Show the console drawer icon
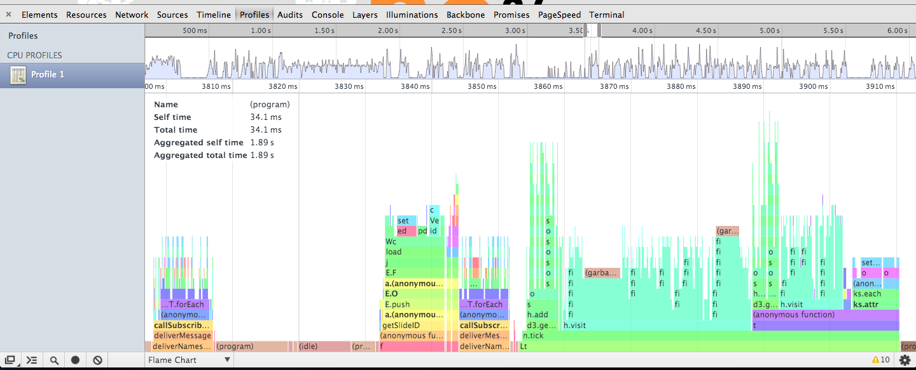916x370 pixels. pyautogui.click(x=32, y=360)
